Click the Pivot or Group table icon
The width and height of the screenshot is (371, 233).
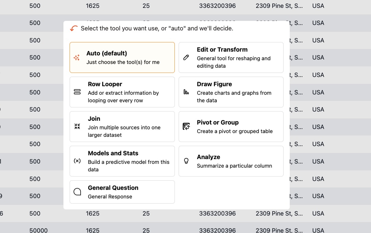click(186, 127)
